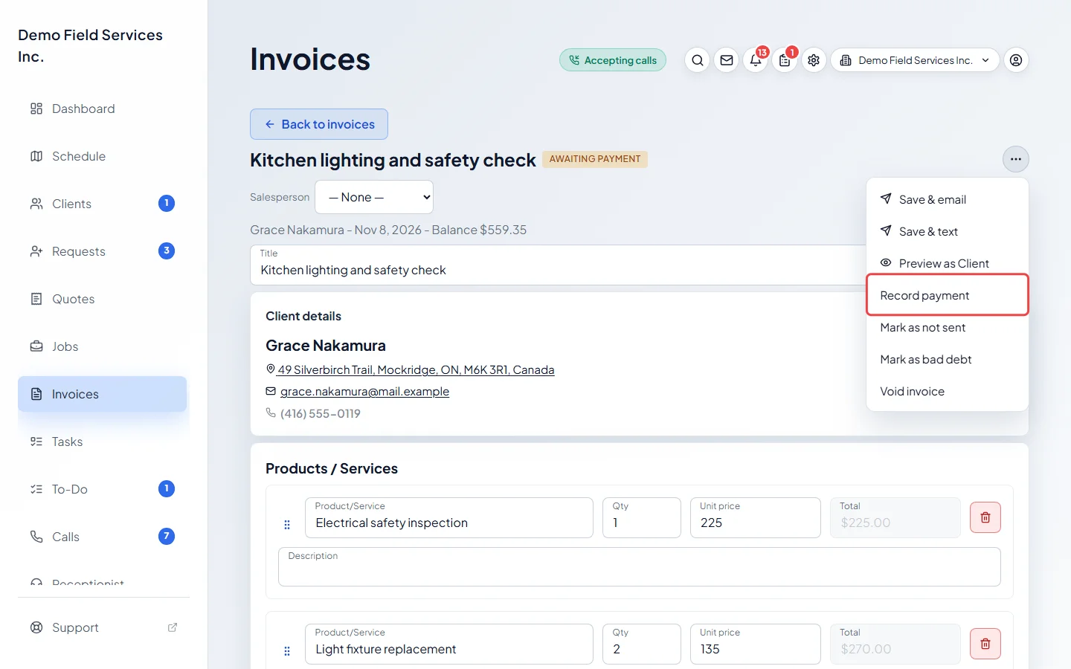Image resolution: width=1071 pixels, height=669 pixels.
Task: Grab drag handle for Light fixture replacement row
Action: point(287,651)
